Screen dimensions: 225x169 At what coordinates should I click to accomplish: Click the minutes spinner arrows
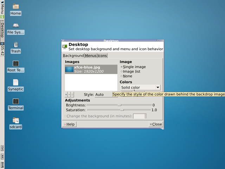[x=146, y=116]
